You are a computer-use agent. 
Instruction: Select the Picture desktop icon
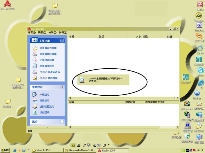click(x=200, y=6)
